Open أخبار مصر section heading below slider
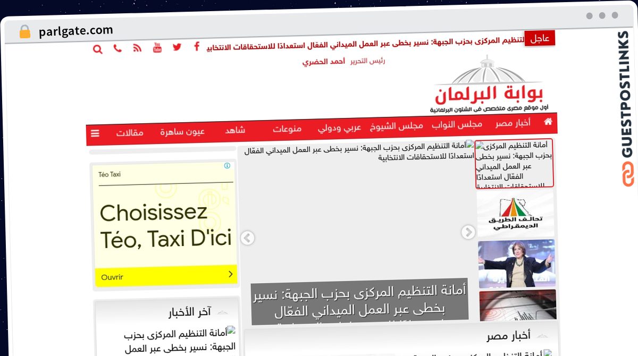This screenshot has height=356, width=638. click(x=508, y=335)
